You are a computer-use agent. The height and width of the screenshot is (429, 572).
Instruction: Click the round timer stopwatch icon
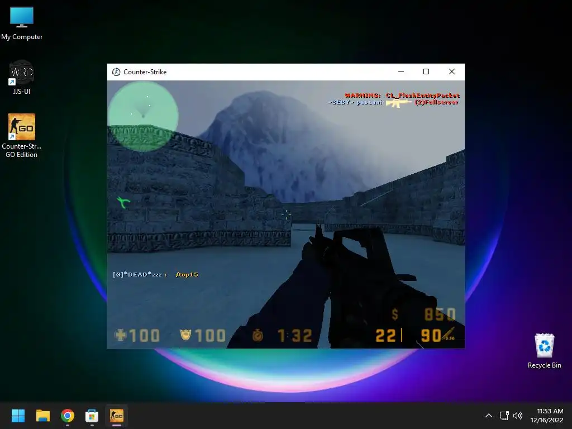pyautogui.click(x=258, y=335)
